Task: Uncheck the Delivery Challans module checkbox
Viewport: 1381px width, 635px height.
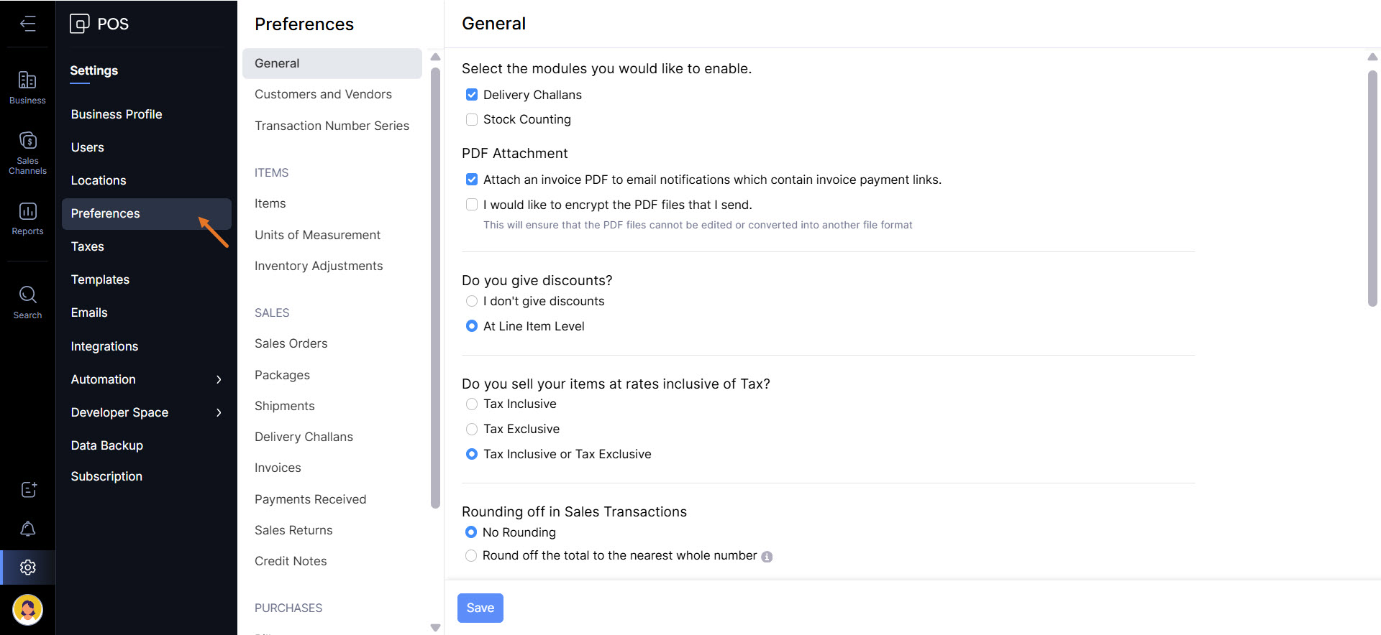Action: pos(472,95)
